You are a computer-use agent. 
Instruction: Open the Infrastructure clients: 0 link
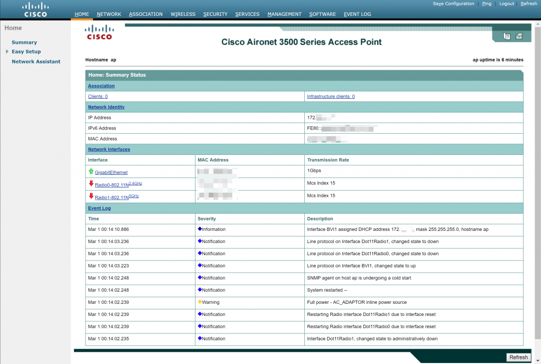point(331,97)
